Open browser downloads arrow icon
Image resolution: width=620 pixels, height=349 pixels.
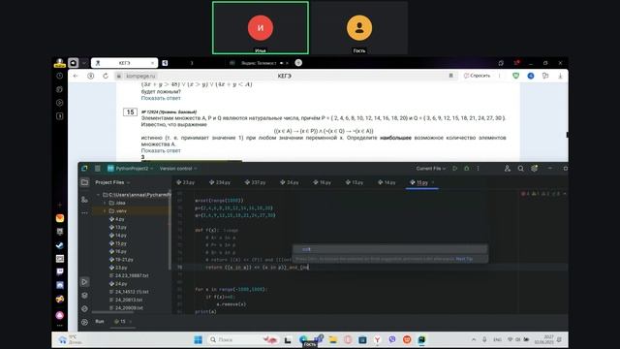pyautogui.click(x=560, y=76)
